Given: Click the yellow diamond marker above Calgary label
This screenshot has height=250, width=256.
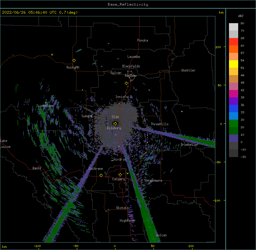Looking at the screenshot, I should click(120, 175).
